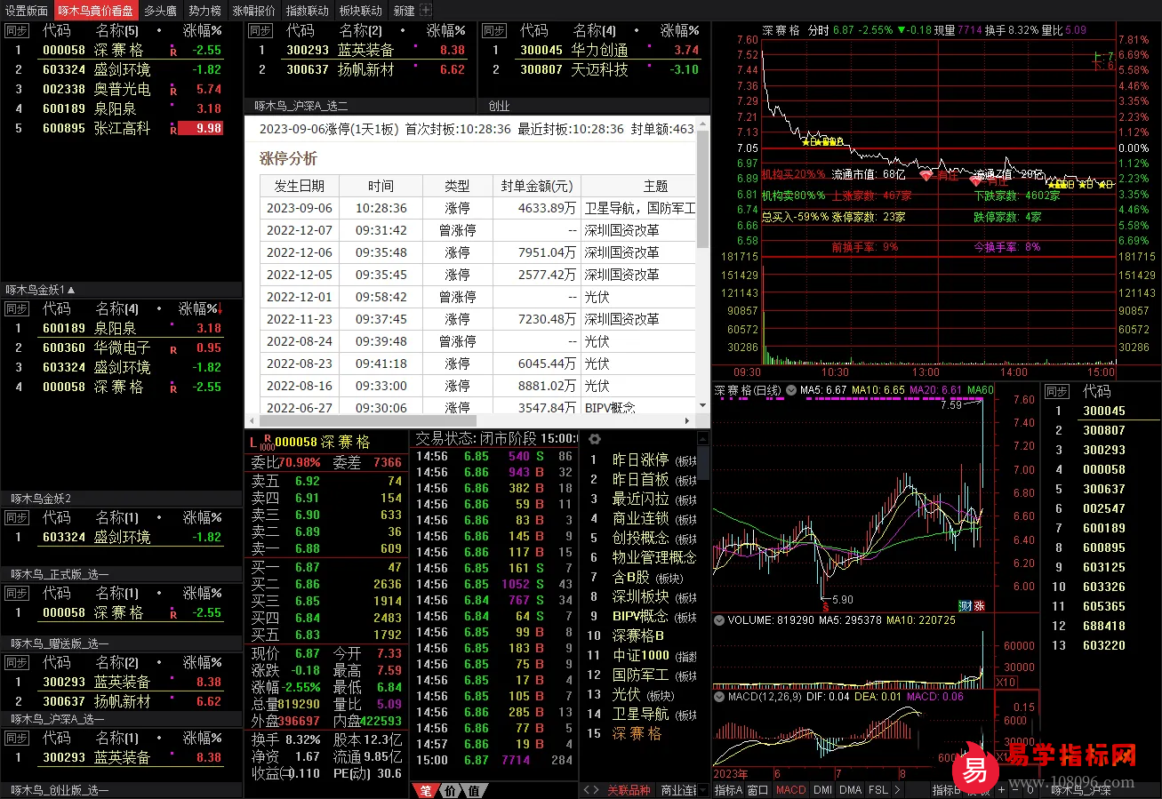Zoom in chart with plus icon
The height and width of the screenshot is (799, 1162).
pos(1002,790)
